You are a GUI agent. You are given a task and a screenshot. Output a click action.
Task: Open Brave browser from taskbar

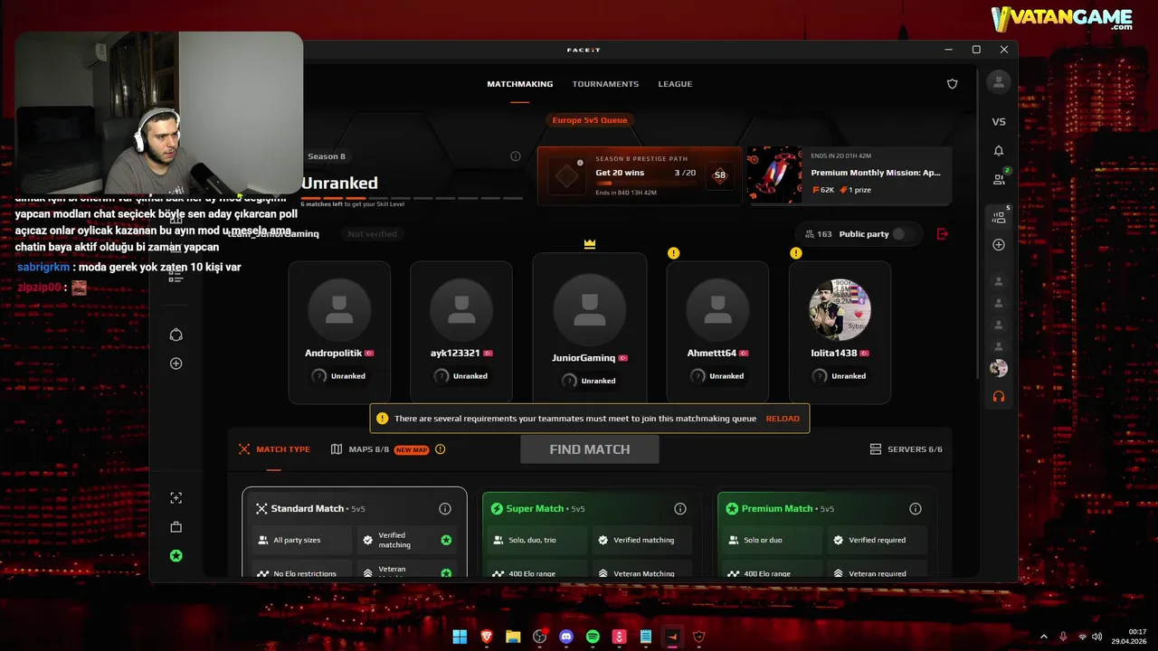(487, 637)
